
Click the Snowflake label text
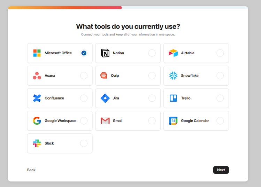190,76
